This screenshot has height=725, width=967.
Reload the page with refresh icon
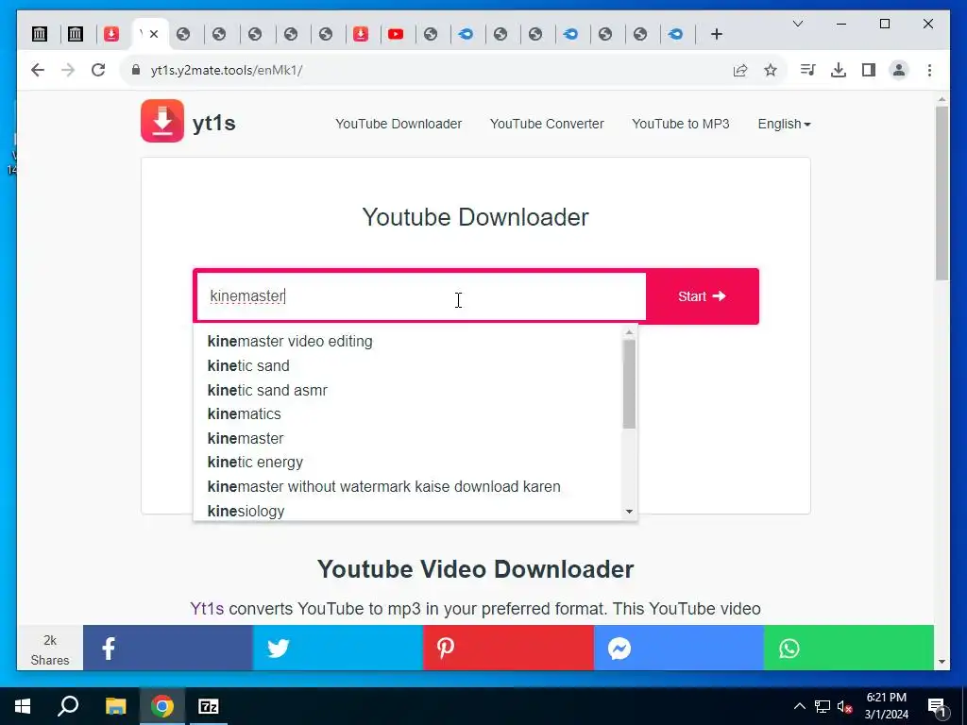pos(98,70)
